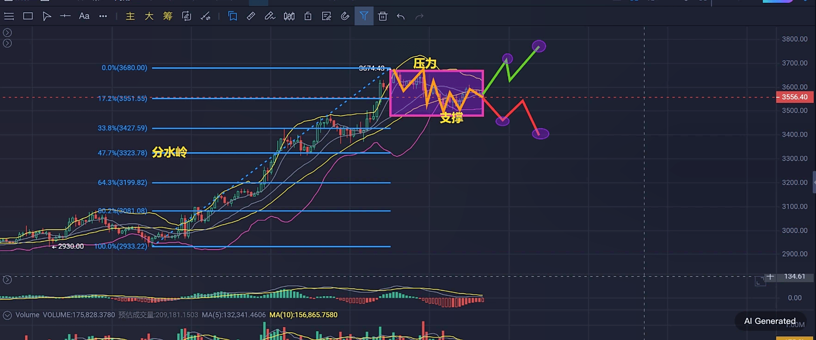Click the trend line swap icon
The height and width of the screenshot is (340, 816).
pyautogui.click(x=206, y=16)
